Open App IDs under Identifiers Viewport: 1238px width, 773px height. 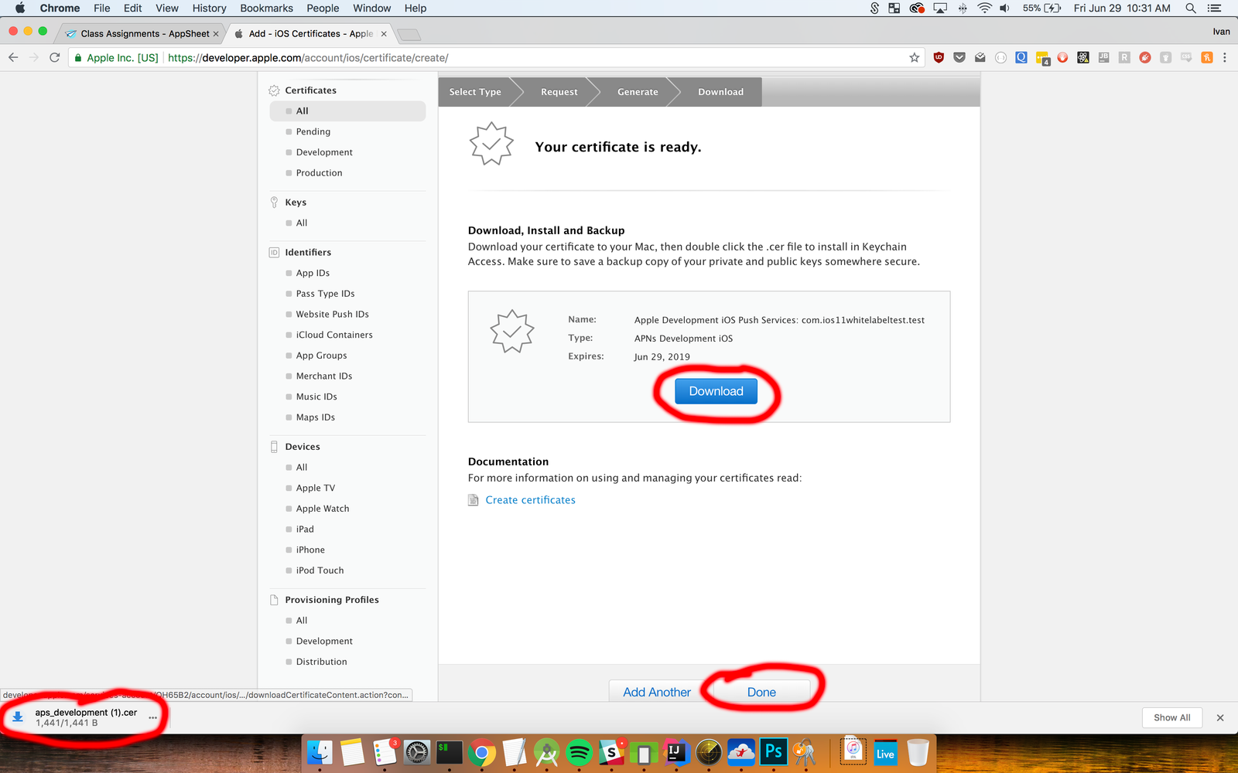(313, 273)
